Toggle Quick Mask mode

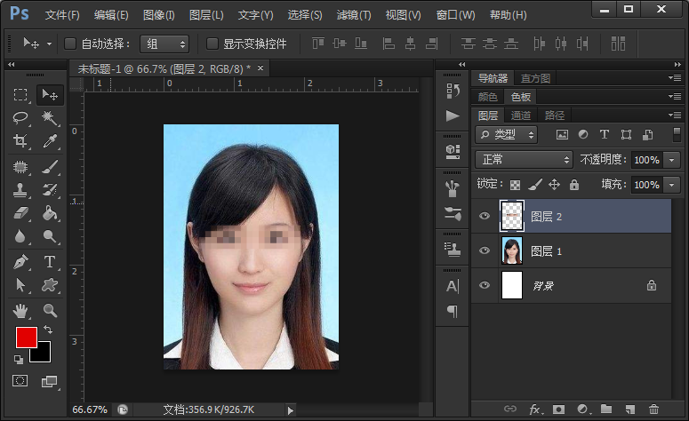20,381
